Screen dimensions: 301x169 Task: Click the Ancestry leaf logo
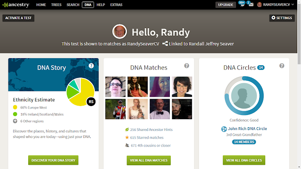click(x=16, y=5)
